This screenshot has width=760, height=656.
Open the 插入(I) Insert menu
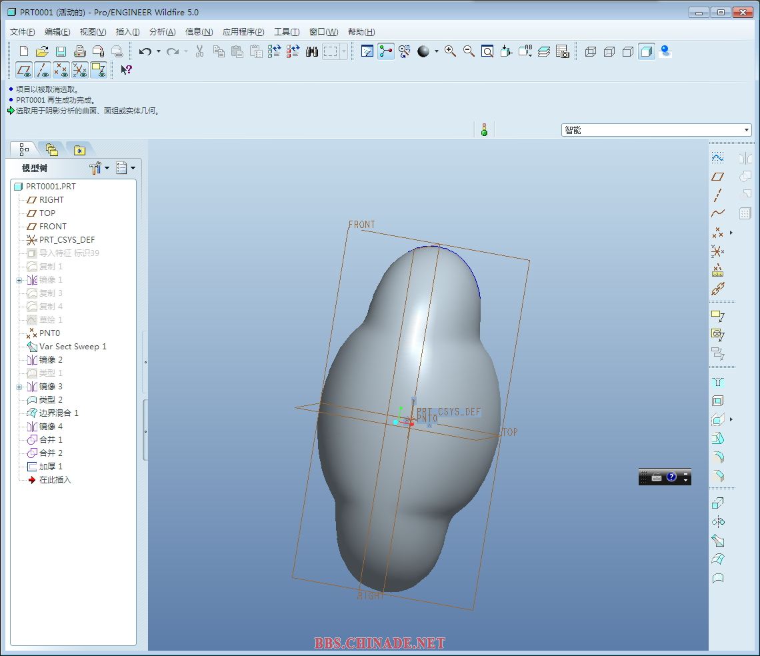pyautogui.click(x=127, y=32)
